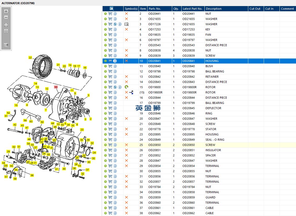Open info for WASHER OD21655 item 3

click(115, 19)
